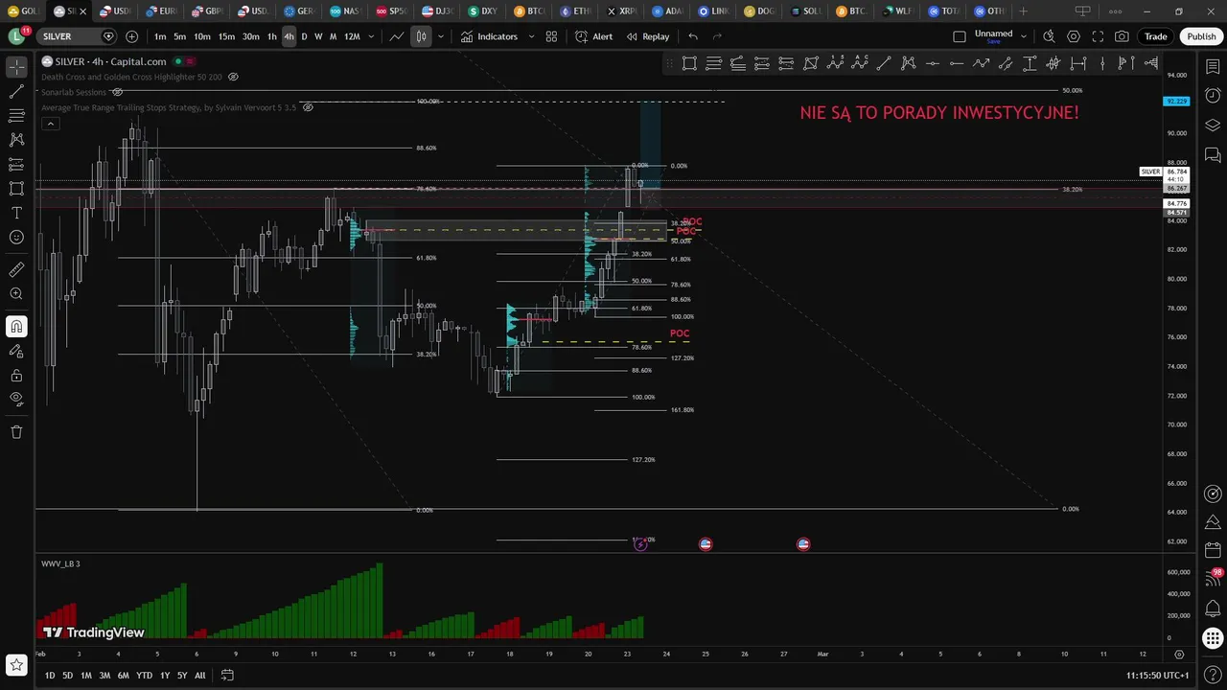
Task: Open the forecasting and measurement tools
Action: click(x=16, y=164)
